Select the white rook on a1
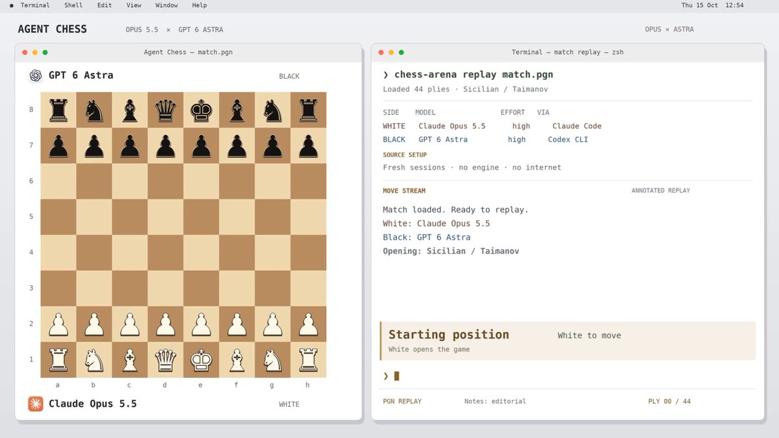The image size is (779, 438). point(58,359)
